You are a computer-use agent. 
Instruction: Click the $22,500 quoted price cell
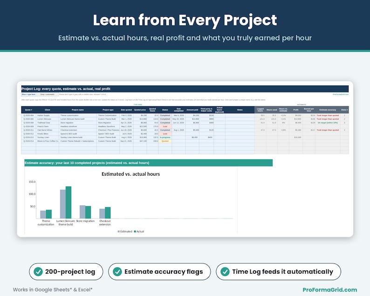(140, 126)
